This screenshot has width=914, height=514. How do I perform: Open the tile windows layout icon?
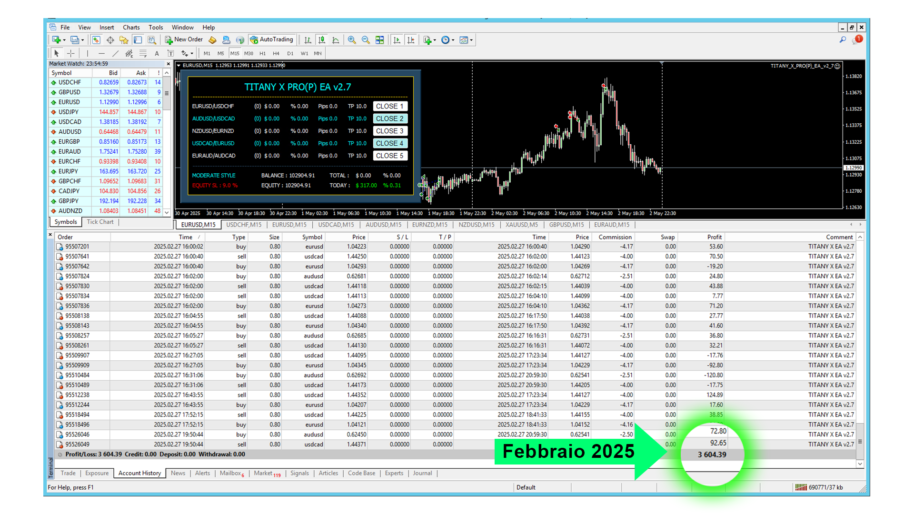point(379,40)
